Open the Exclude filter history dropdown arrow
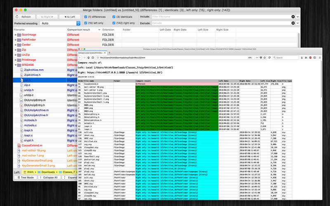This screenshot has height=206, width=330. coord(297,23)
